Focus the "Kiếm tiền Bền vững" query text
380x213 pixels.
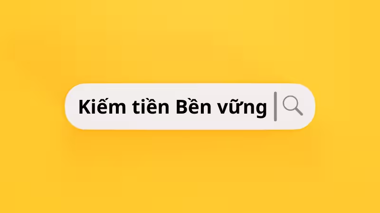[x=172, y=106]
